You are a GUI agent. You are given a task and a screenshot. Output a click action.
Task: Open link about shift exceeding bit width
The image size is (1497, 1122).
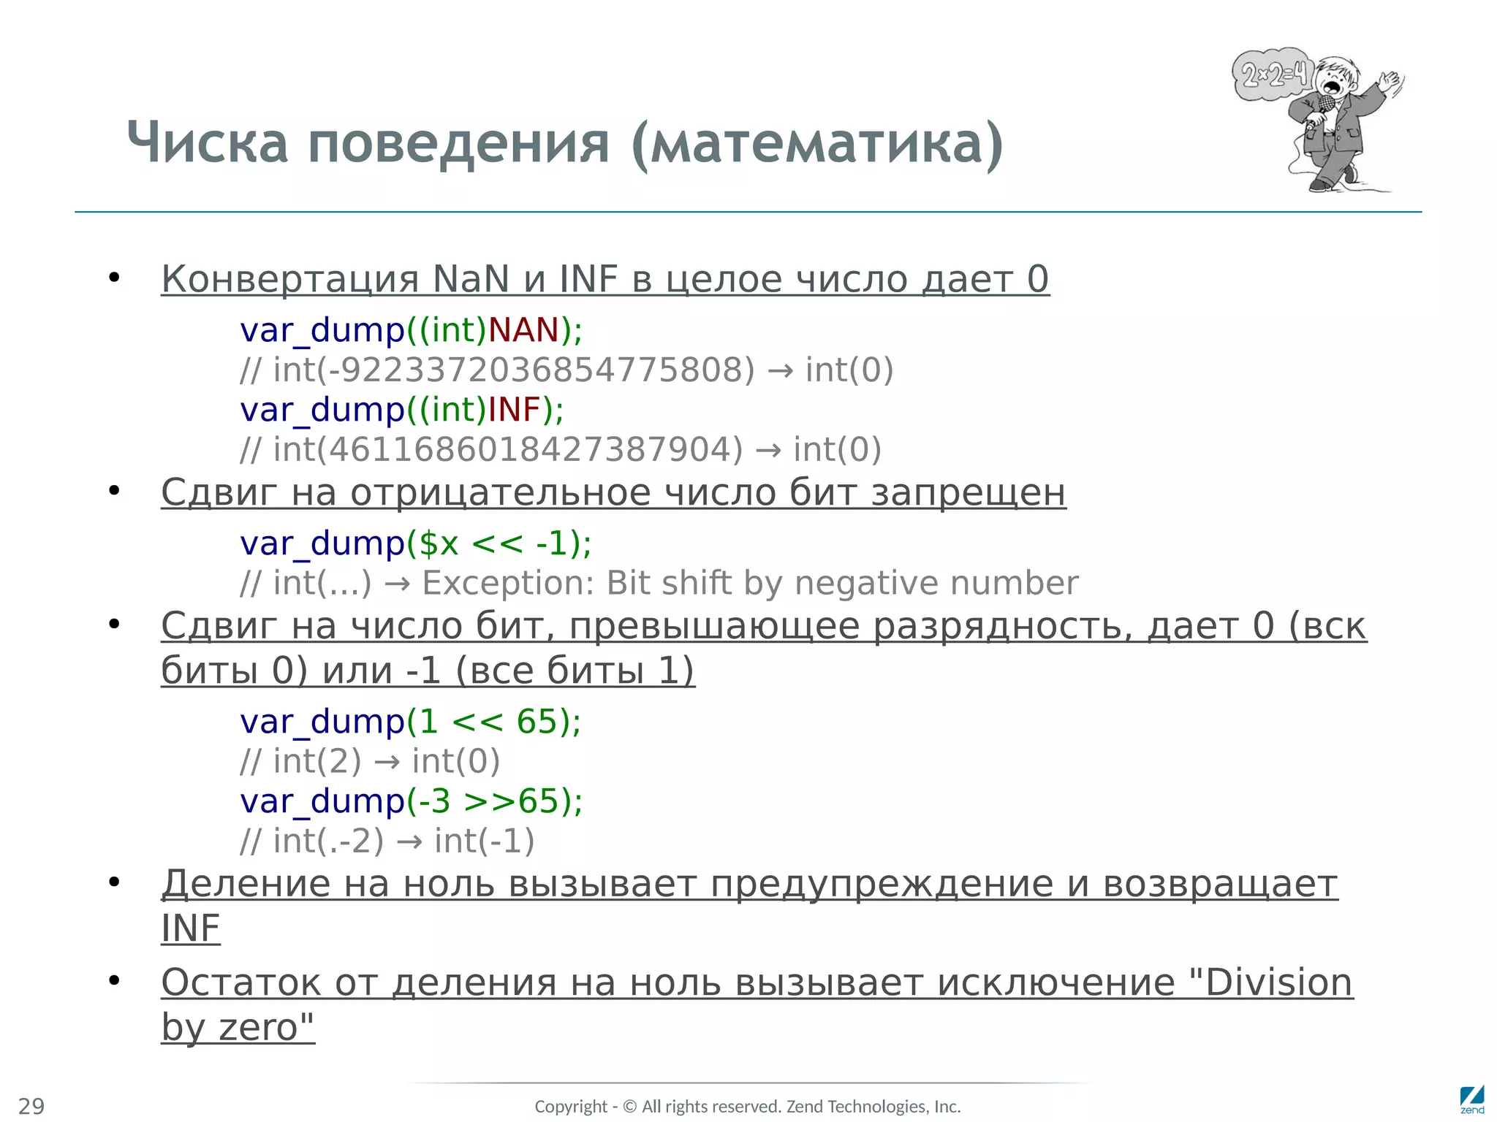(764, 648)
